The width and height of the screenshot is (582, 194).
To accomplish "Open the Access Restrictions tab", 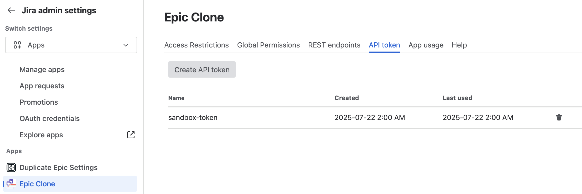I will (196, 45).
